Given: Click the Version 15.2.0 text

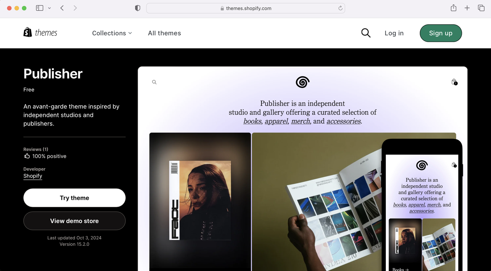Looking at the screenshot, I should coord(74,244).
